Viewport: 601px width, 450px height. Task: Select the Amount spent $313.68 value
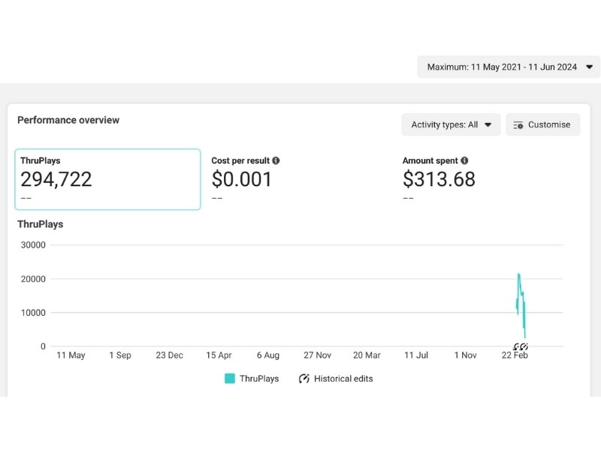coord(439,179)
